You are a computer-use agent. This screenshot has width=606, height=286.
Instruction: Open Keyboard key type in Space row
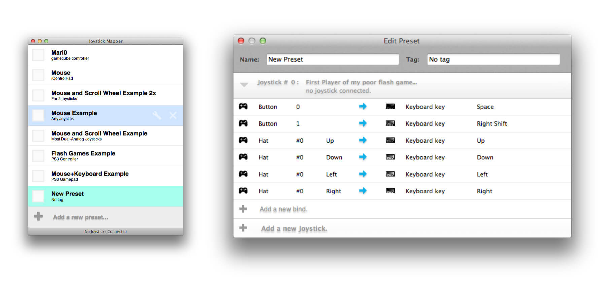[425, 107]
